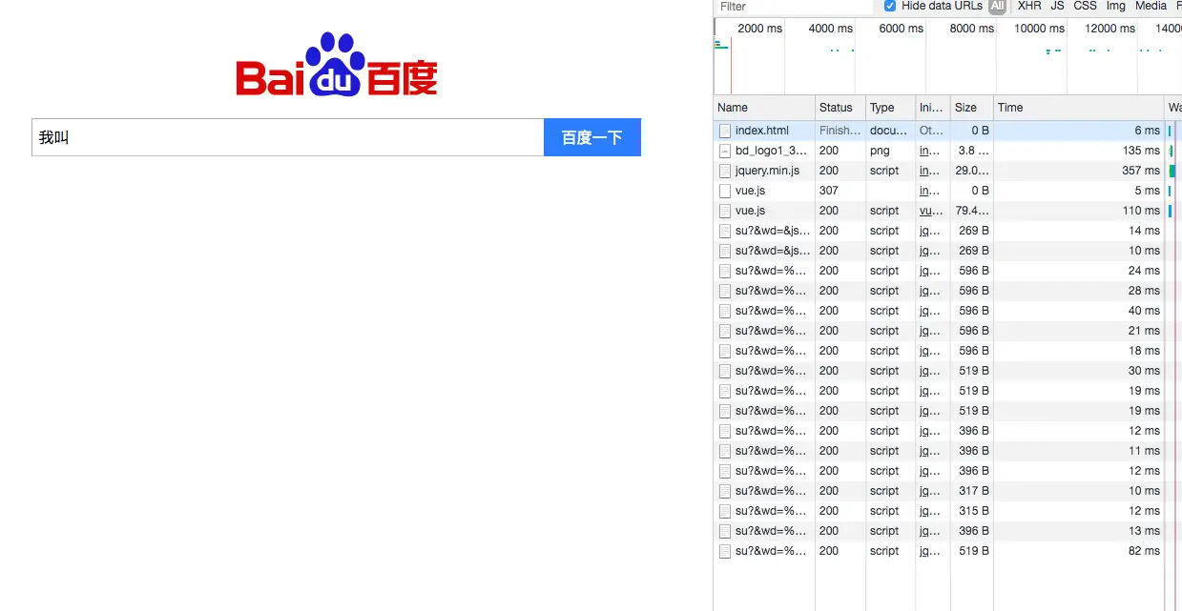Select the bd_logo1_3... request name
The width and height of the screenshot is (1182, 611).
[x=773, y=151]
